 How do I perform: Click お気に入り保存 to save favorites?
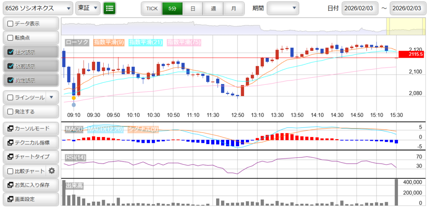pyautogui.click(x=30, y=185)
